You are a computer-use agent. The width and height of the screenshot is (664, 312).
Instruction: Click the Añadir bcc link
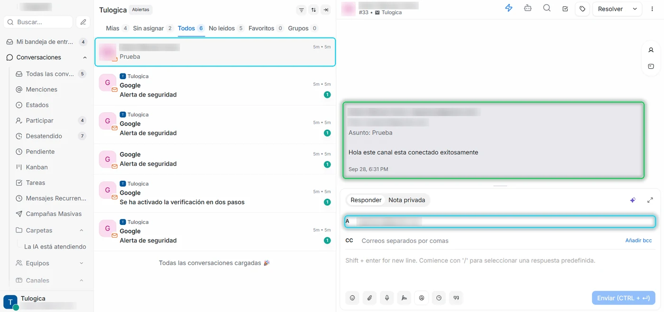(638, 241)
